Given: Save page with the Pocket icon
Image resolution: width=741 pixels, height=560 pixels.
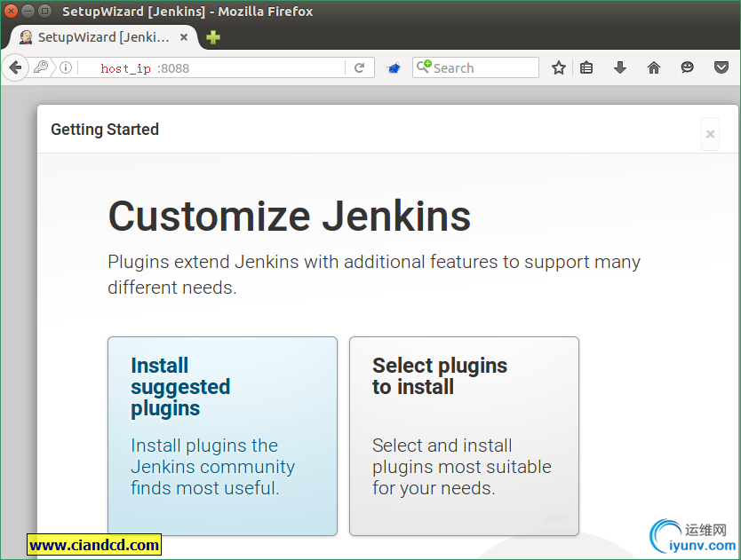Looking at the screenshot, I should coord(721,67).
